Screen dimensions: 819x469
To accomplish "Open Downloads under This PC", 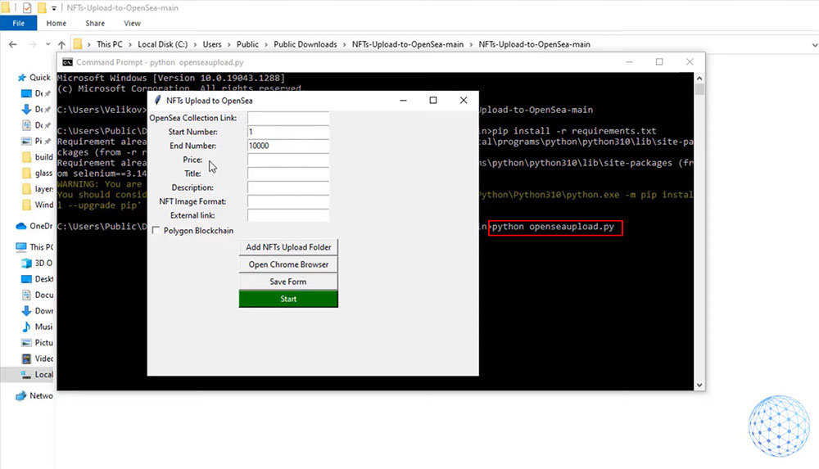I will point(37,311).
